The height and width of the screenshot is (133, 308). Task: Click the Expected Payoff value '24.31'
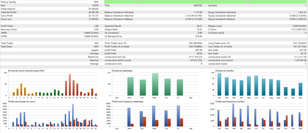pyautogui.click(x=200, y=26)
